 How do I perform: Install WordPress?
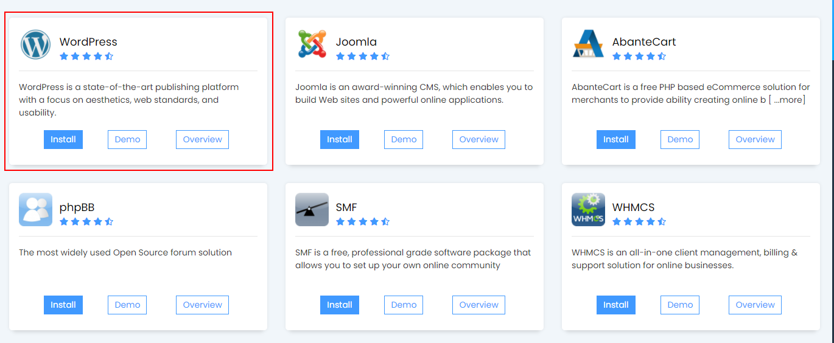pos(63,139)
